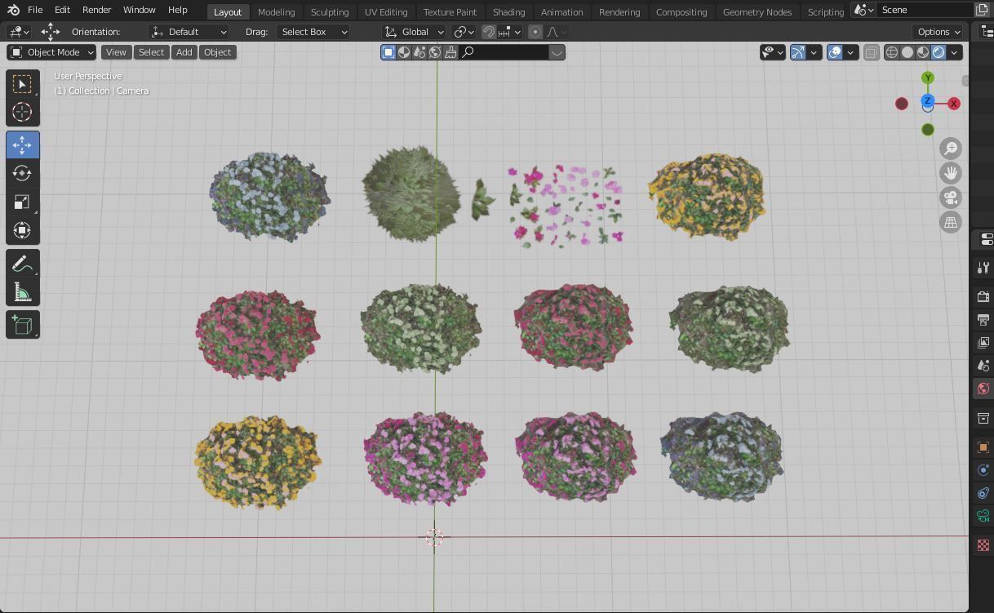Select the Measure tool

(x=22, y=292)
